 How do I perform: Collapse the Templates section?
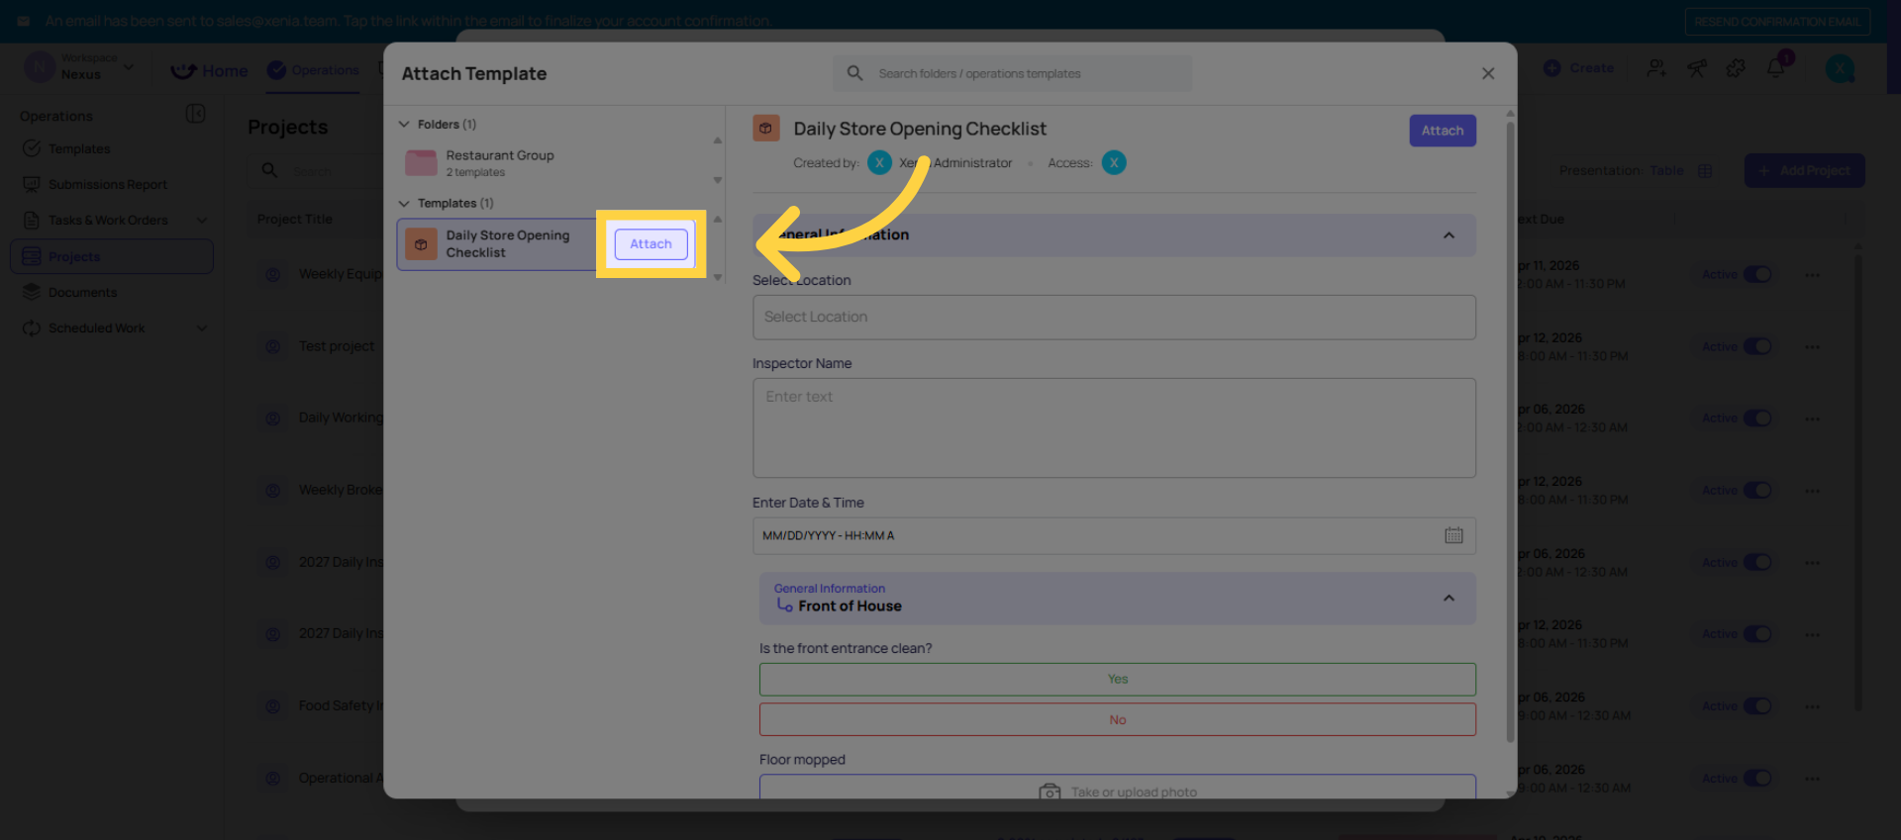(x=404, y=204)
